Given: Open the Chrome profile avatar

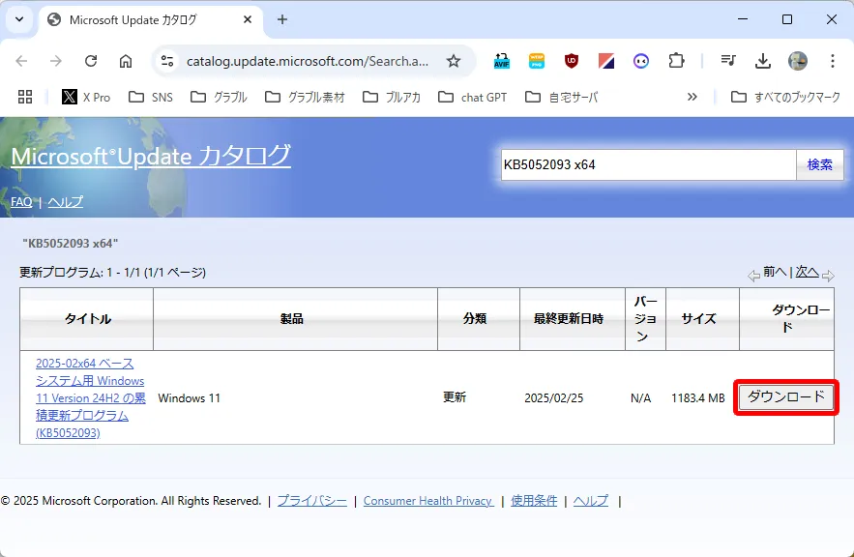Looking at the screenshot, I should click(x=798, y=61).
